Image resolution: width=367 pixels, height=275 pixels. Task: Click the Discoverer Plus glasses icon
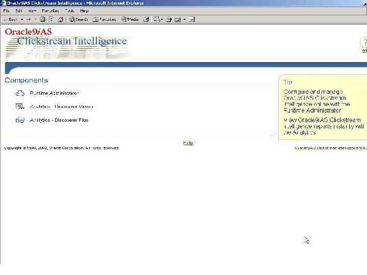(x=20, y=120)
